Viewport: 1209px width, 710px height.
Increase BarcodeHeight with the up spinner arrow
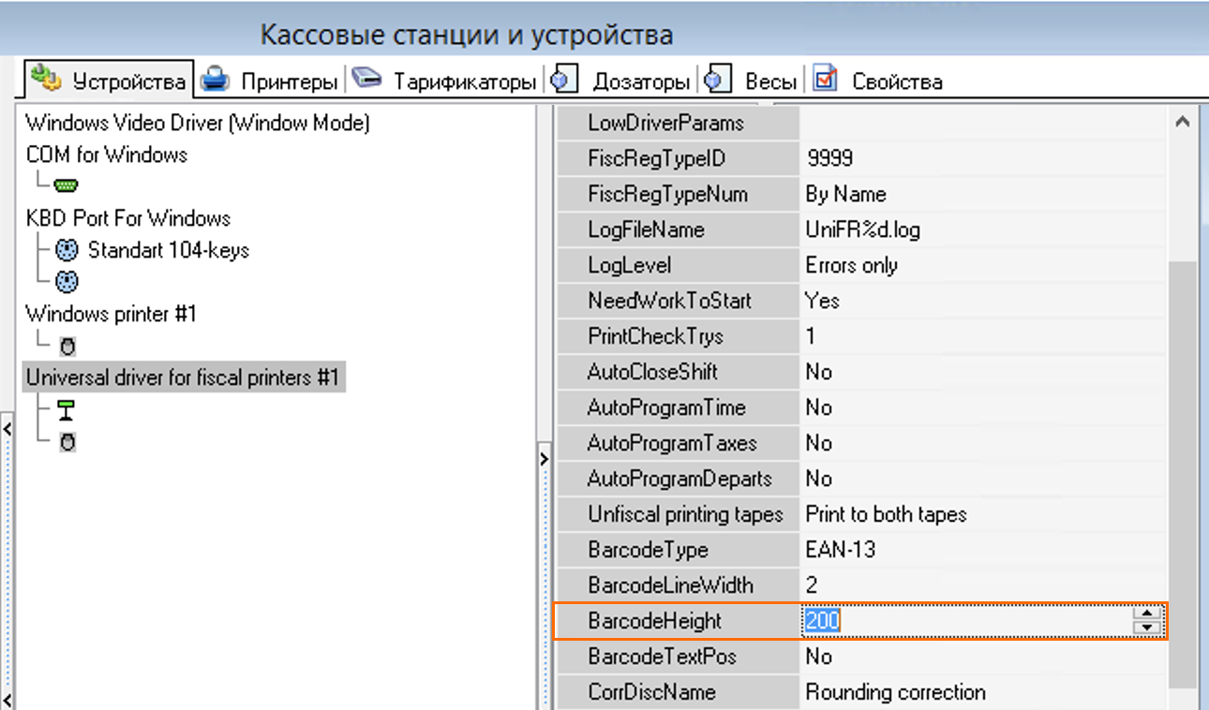point(1146,614)
